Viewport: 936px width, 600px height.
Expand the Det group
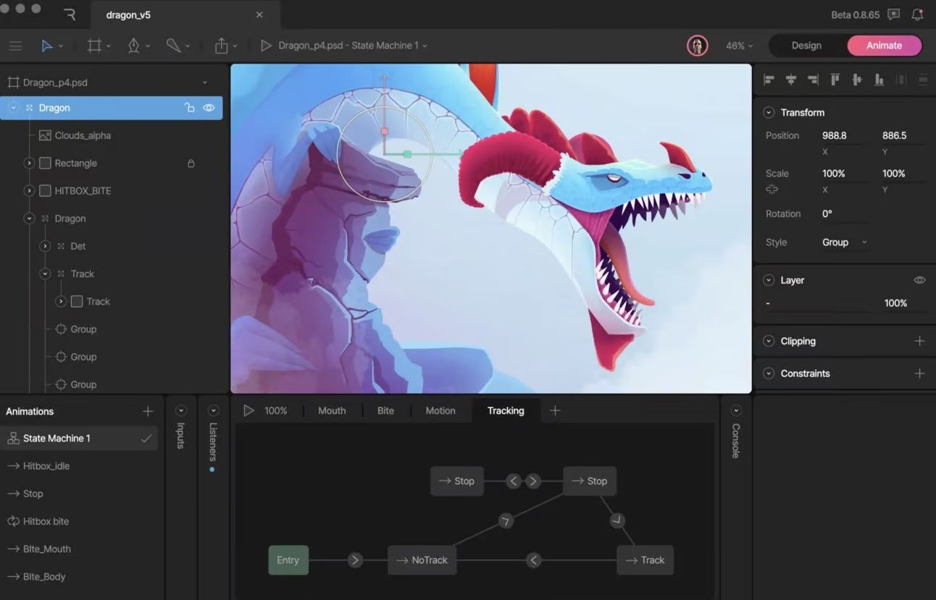[x=45, y=246]
